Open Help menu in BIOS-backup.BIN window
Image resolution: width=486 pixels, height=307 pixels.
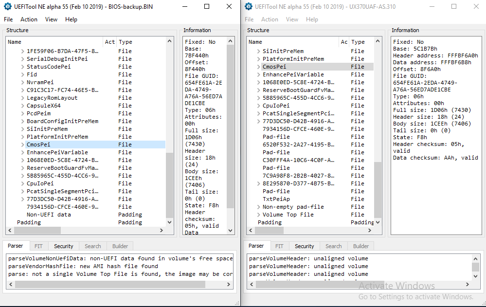(71, 19)
